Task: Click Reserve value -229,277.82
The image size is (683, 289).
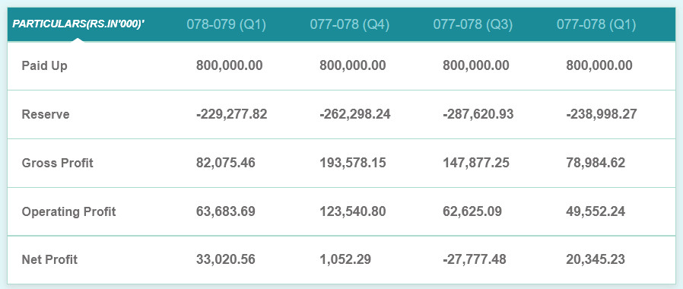Action: point(231,115)
